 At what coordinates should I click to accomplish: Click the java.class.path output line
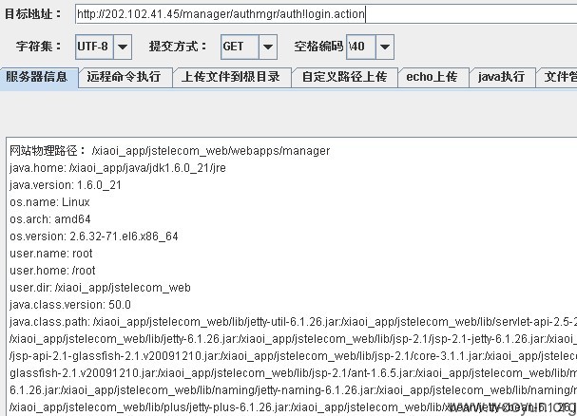293,322
